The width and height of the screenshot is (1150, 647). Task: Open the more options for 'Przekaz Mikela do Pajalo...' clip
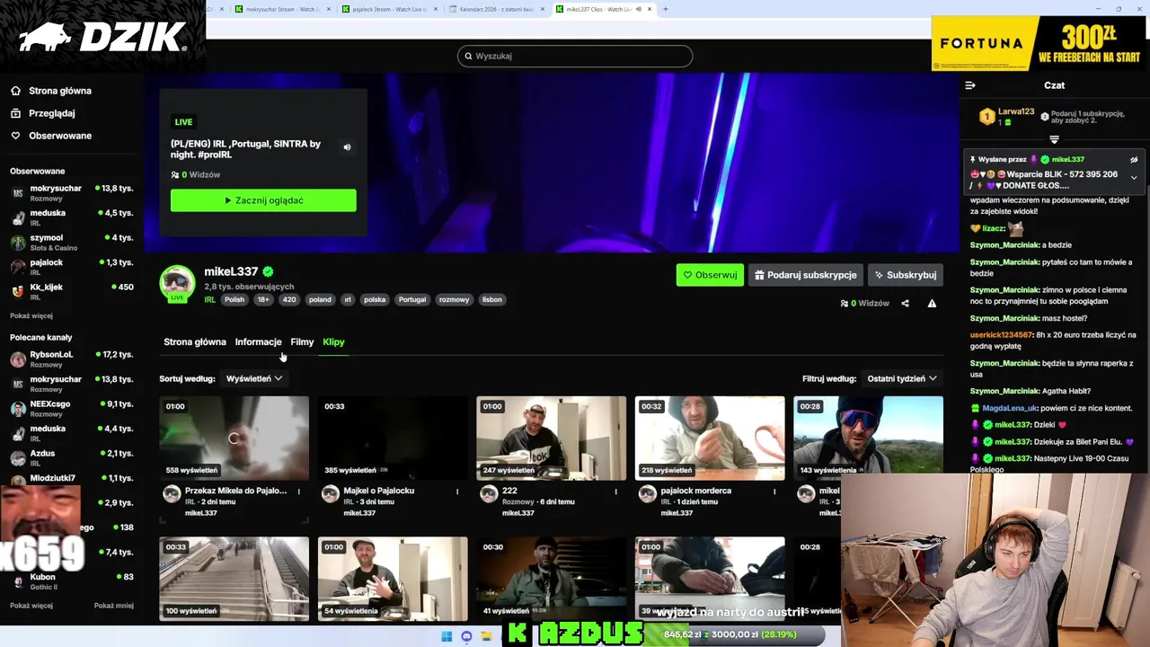tap(299, 492)
